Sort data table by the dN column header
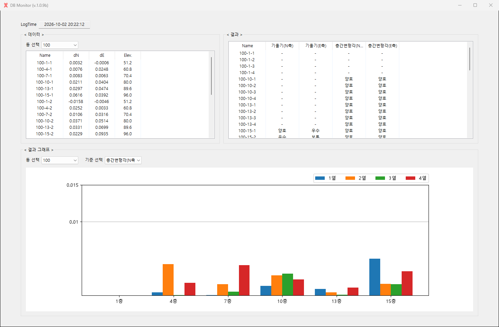 coord(76,55)
